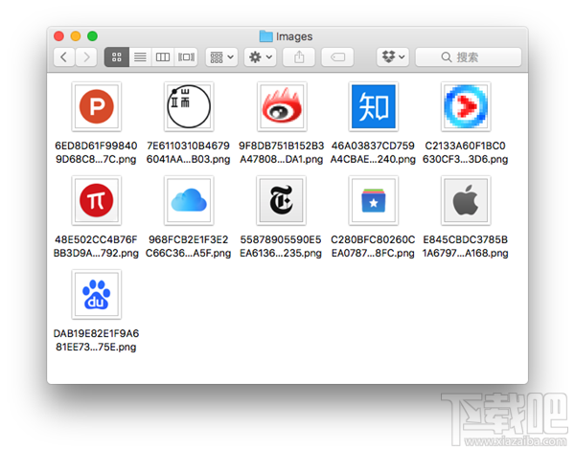Select the Apple logo thumbnail
The height and width of the screenshot is (451, 575).
coord(466,200)
